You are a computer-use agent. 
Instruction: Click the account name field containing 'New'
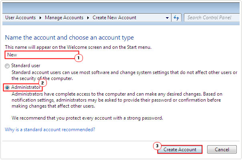point(42,55)
